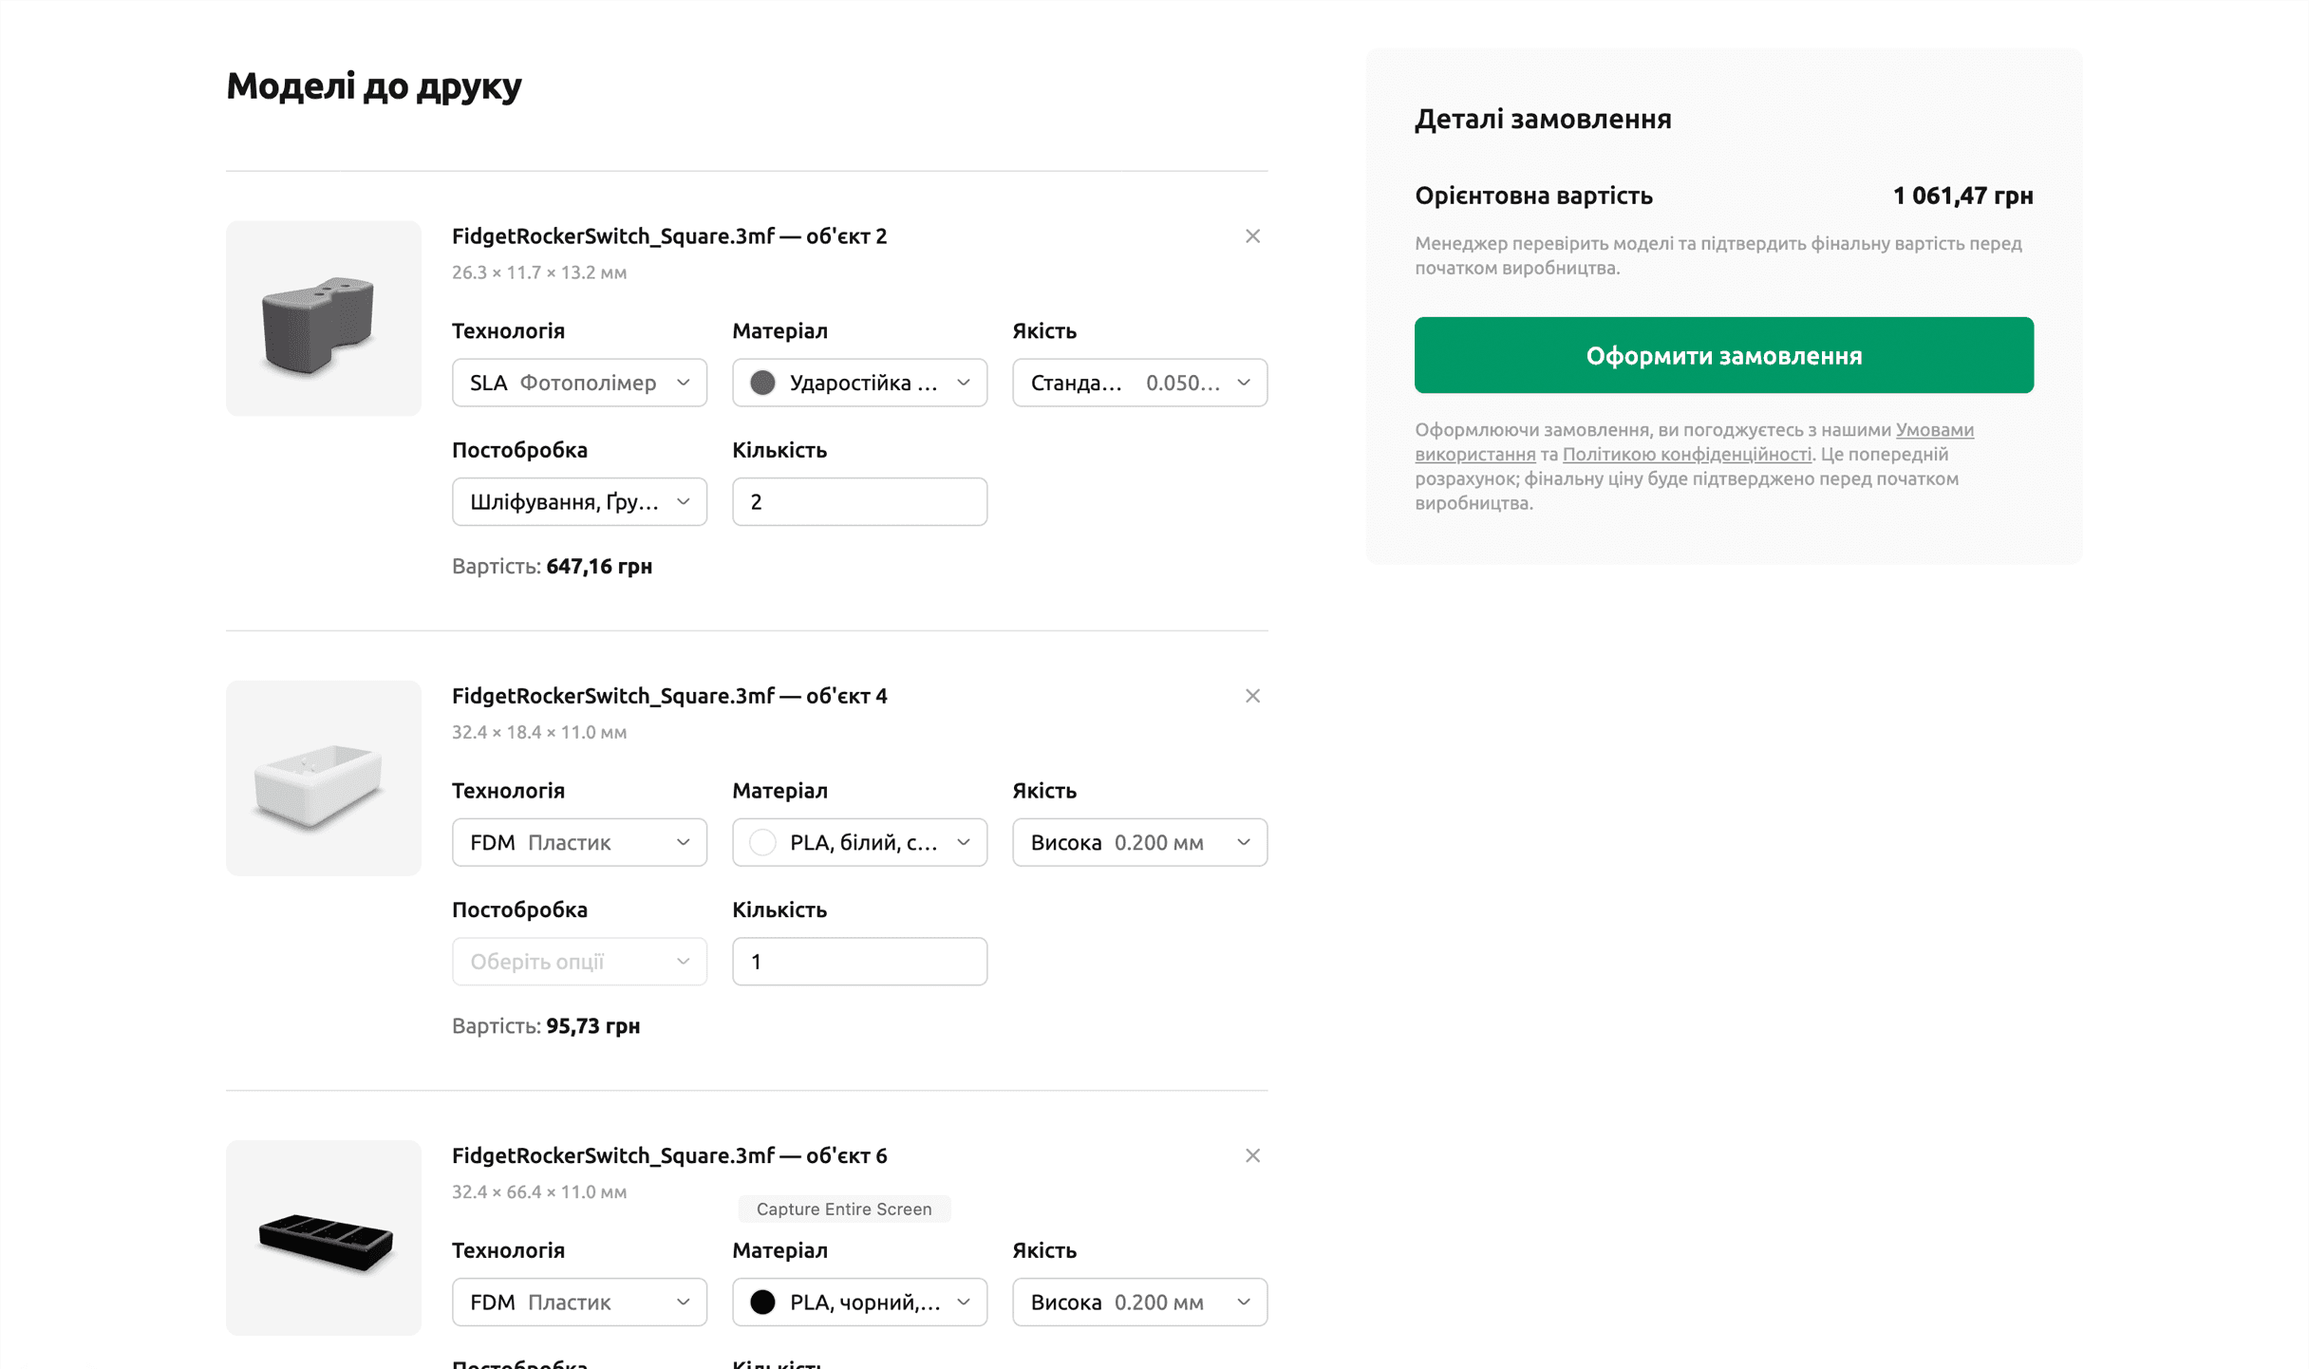This screenshot has width=2309, height=1369.
Task: Expand object 4 Висока 0.200 мм quality
Action: coord(1139,842)
